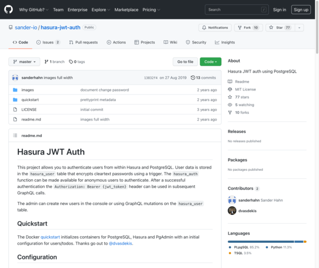Open the commit history clock icon
Screen dimensions: 319x268
[193, 78]
